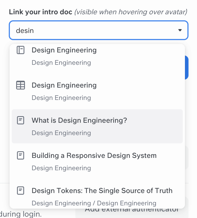This screenshot has width=197, height=218.
Task: Click subtitle under the table Design Engineering item
Action: (x=61, y=98)
